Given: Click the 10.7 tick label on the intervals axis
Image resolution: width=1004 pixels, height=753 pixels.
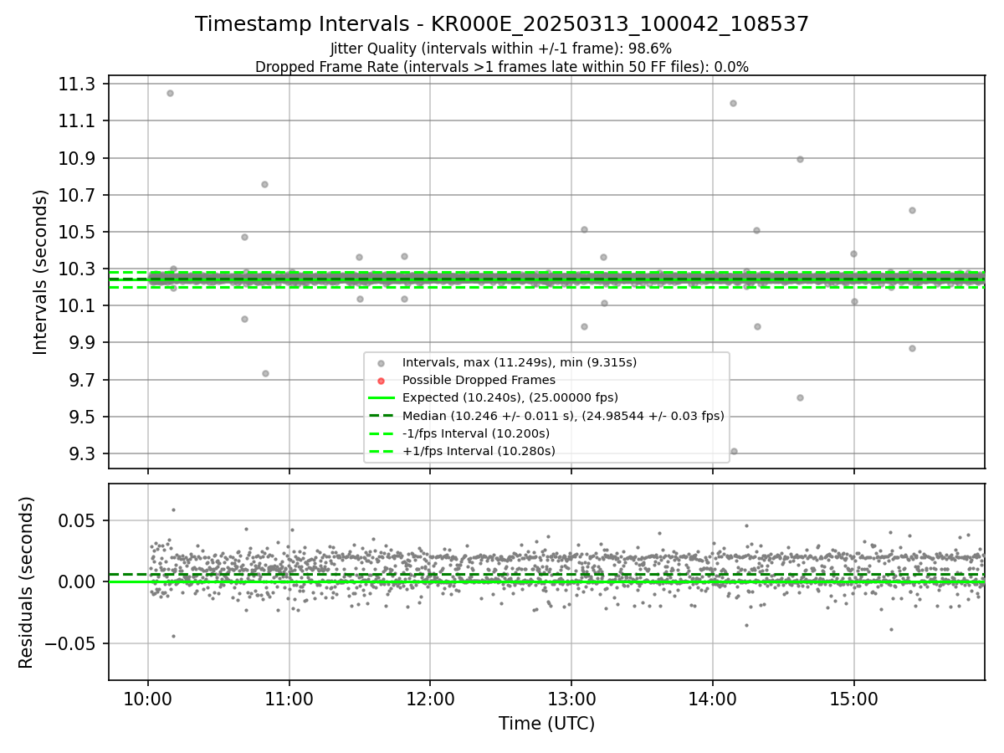Looking at the screenshot, I should 78,195.
